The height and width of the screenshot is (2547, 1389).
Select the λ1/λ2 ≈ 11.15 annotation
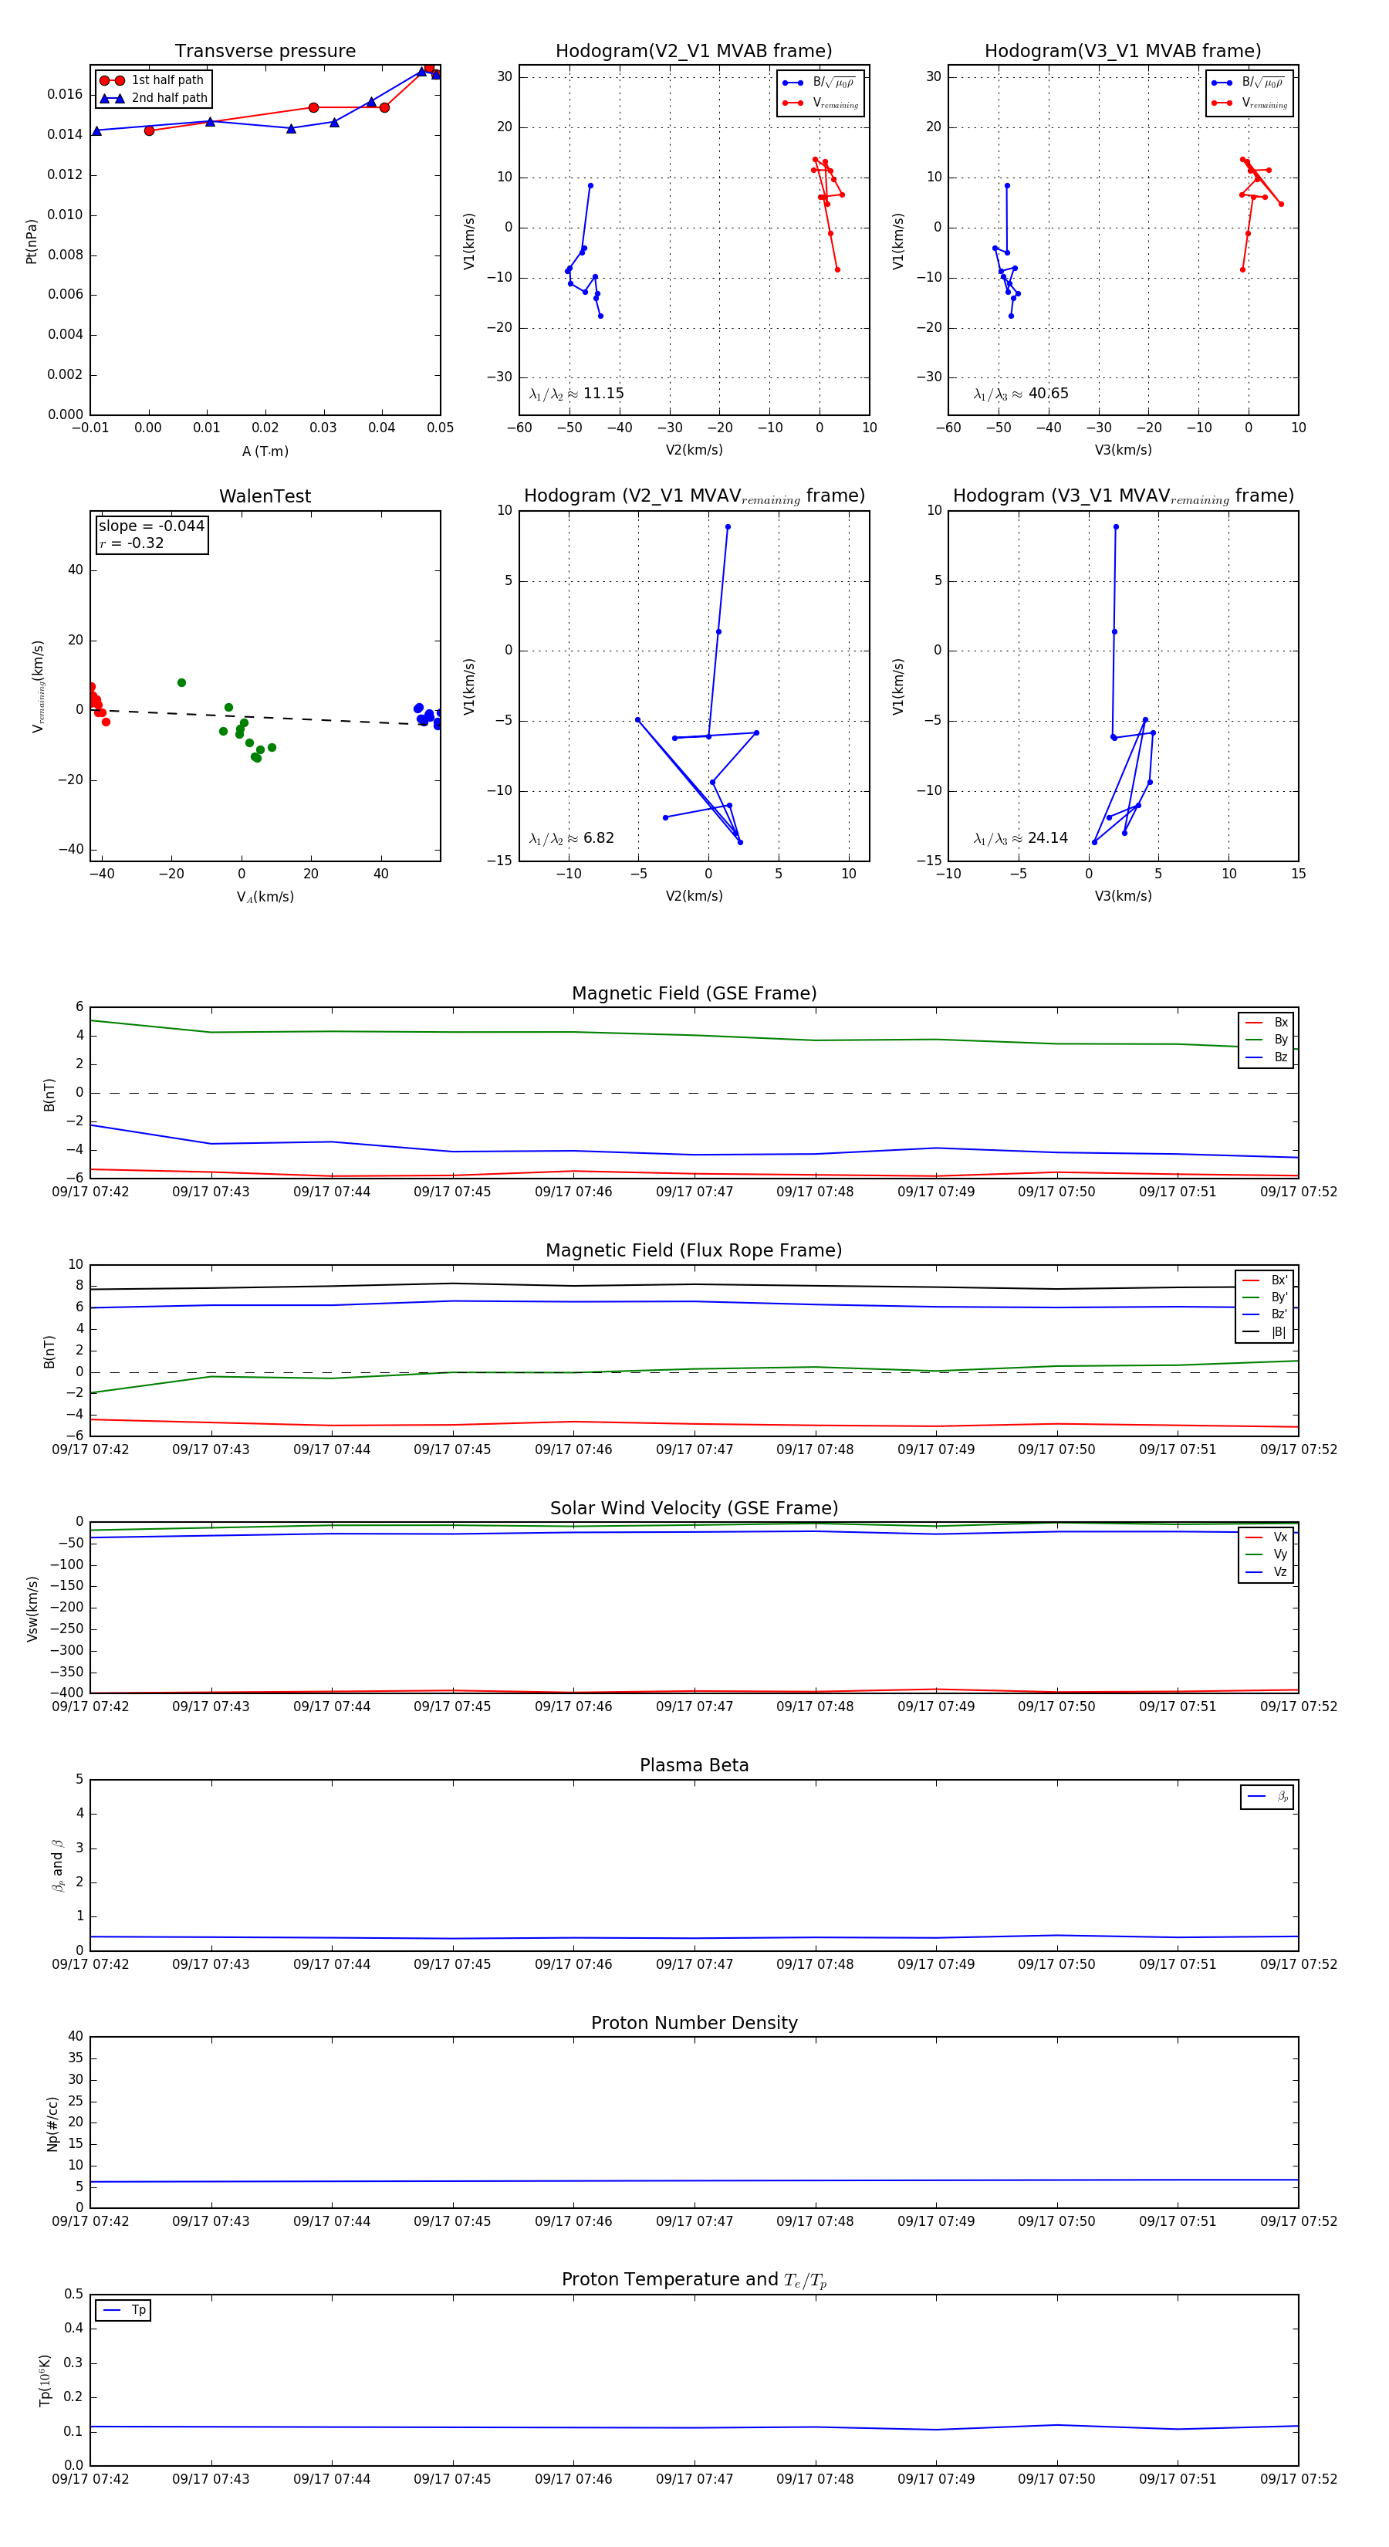(576, 394)
